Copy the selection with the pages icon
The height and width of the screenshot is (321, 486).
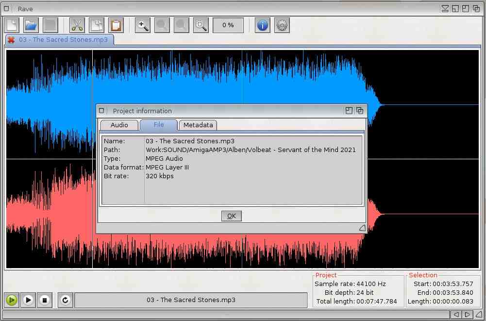pos(97,25)
